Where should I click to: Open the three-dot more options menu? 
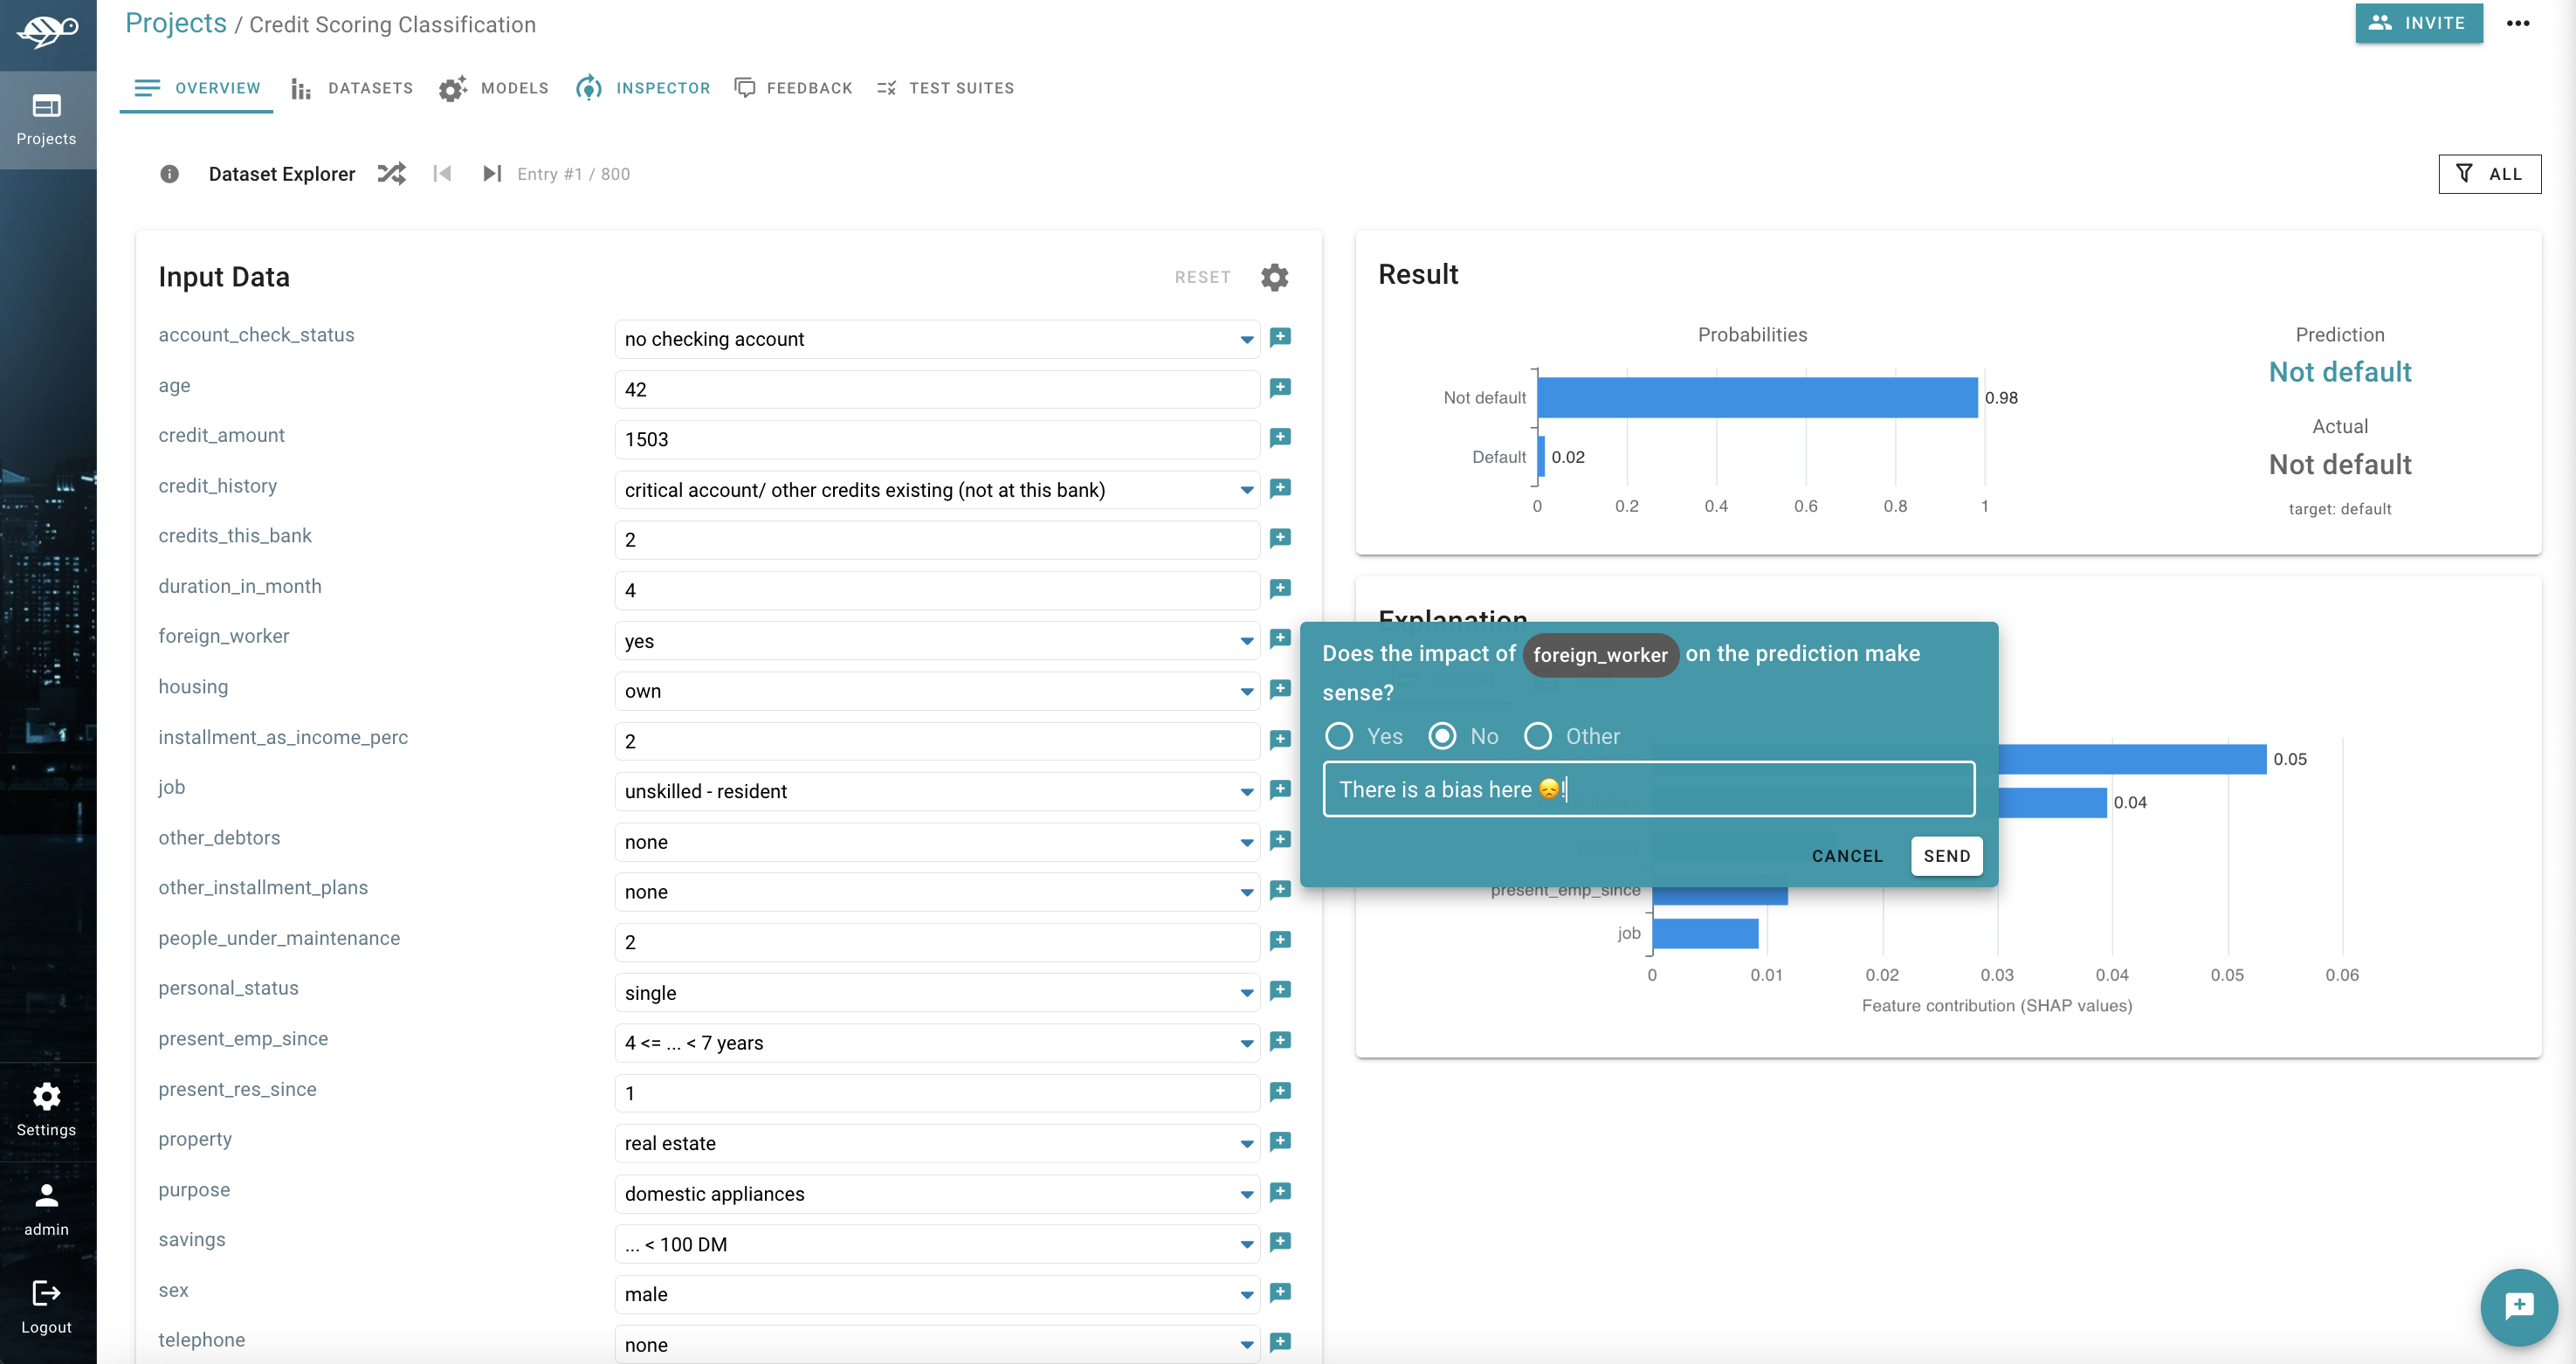(2518, 23)
